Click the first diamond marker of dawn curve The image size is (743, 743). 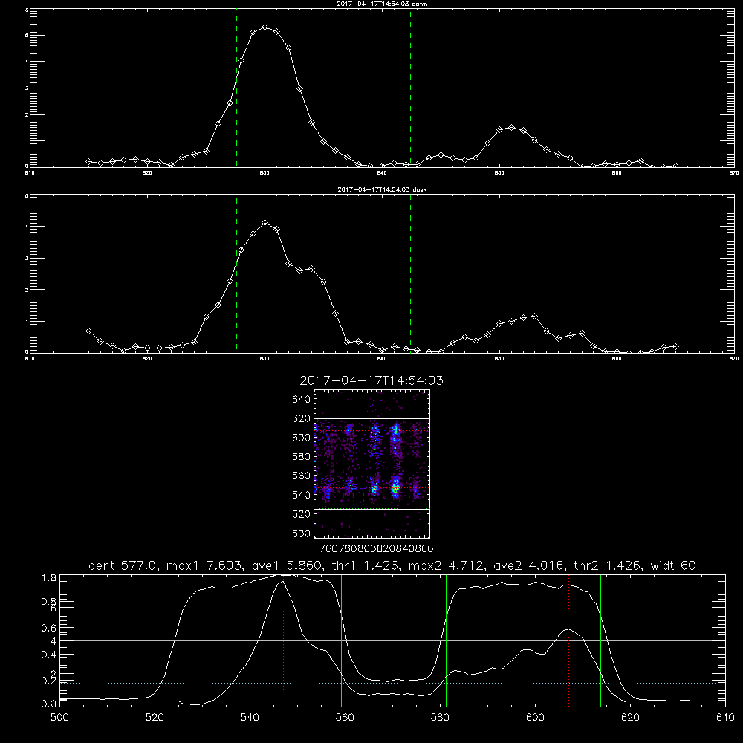[88, 161]
